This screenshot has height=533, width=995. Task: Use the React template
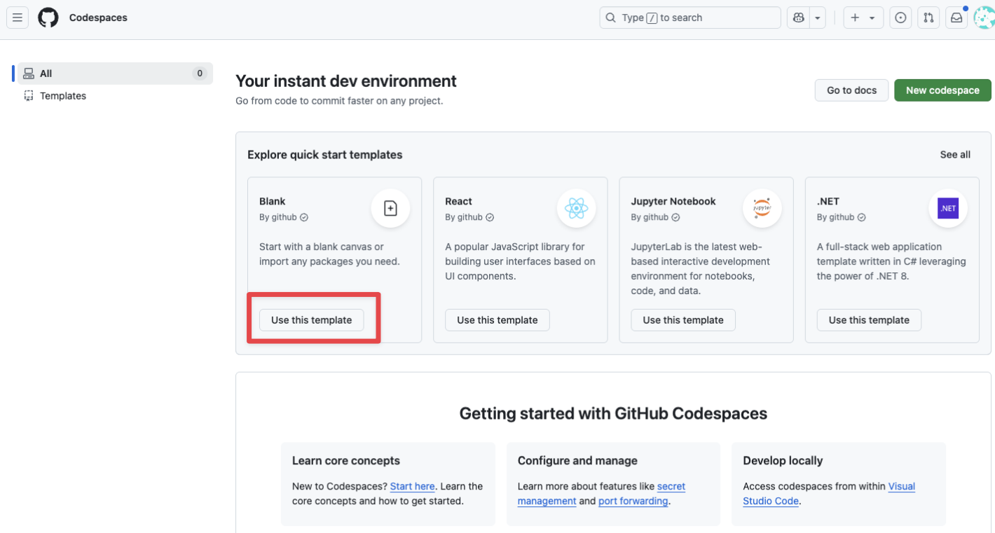497,320
